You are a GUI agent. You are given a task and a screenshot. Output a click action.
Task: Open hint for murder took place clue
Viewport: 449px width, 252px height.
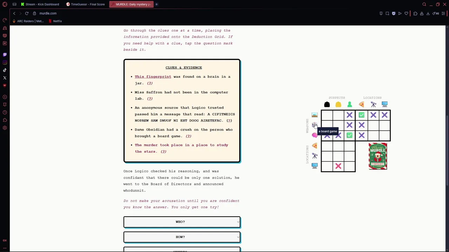163,152
